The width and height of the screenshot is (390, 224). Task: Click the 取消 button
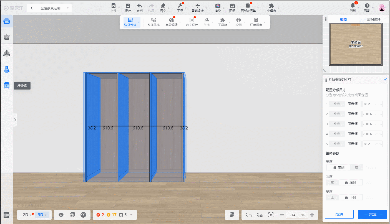point(339,214)
